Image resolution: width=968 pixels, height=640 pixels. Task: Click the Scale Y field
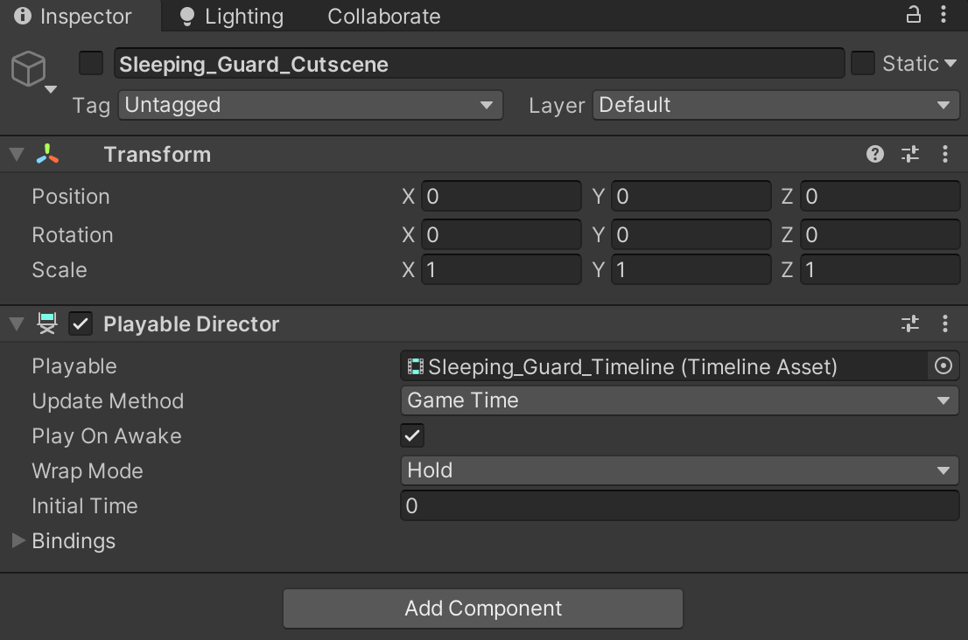[x=691, y=269]
